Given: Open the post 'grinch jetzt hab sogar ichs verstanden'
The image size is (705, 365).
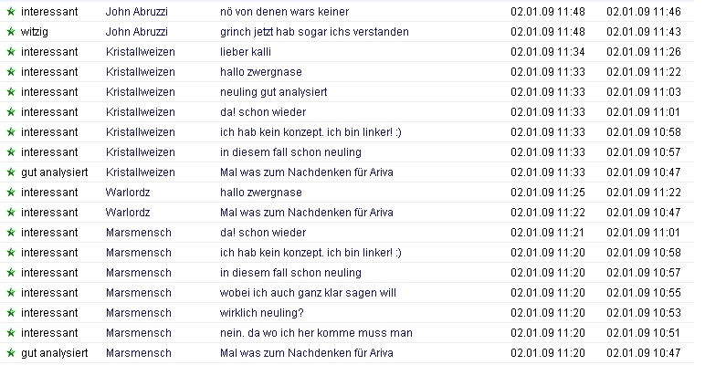Looking at the screenshot, I should pos(314,32).
